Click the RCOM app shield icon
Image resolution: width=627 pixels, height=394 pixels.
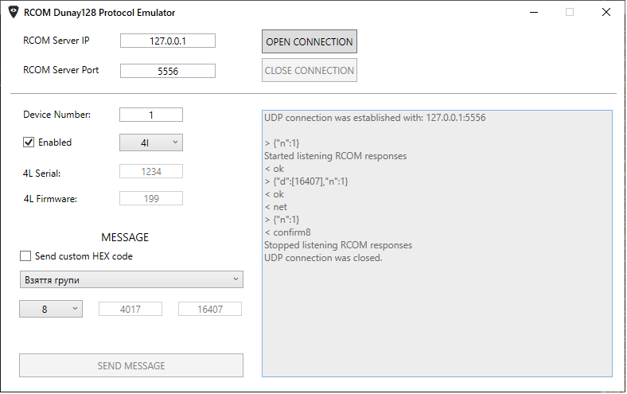[14, 13]
